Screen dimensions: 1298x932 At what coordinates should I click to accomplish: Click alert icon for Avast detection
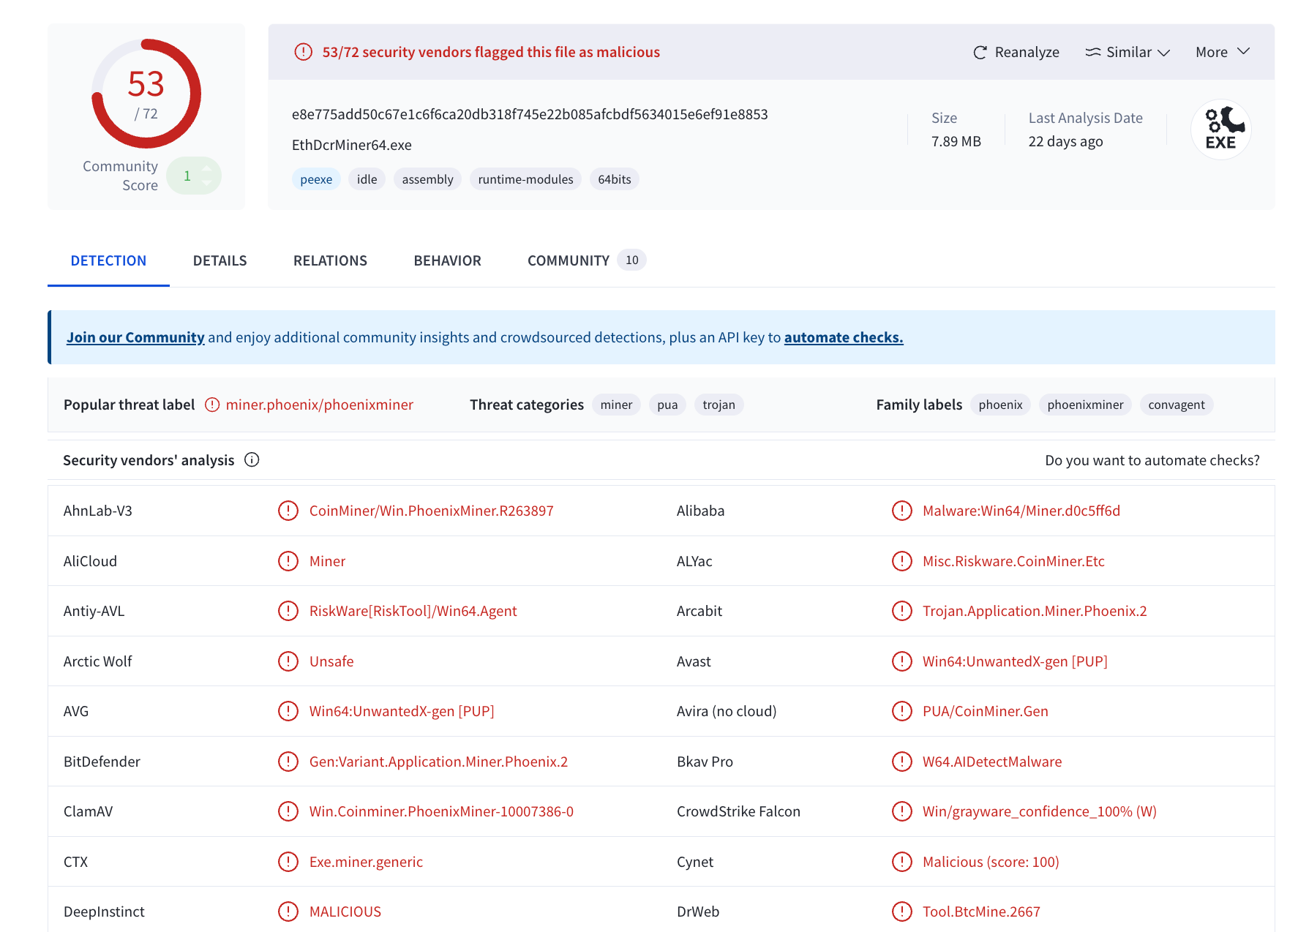(902, 661)
